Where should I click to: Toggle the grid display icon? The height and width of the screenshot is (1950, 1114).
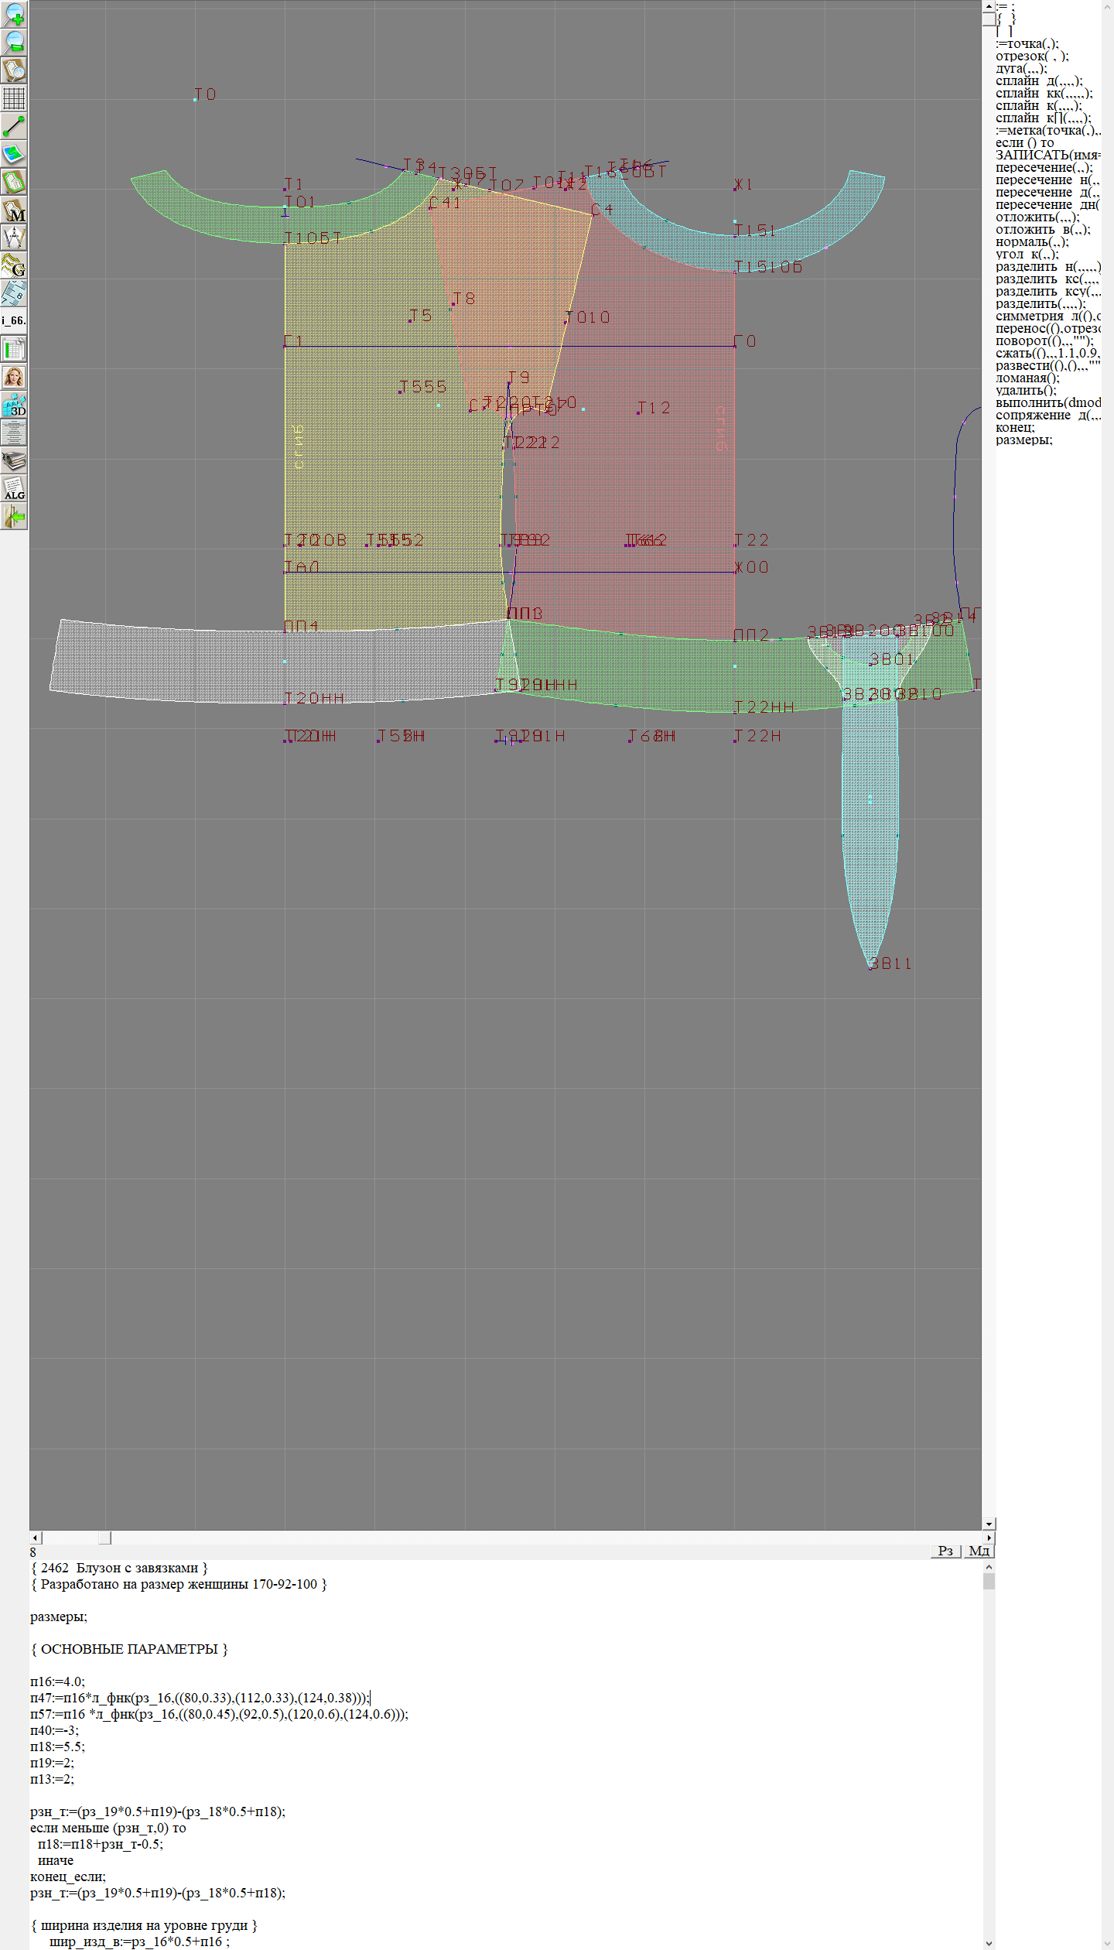[x=14, y=98]
